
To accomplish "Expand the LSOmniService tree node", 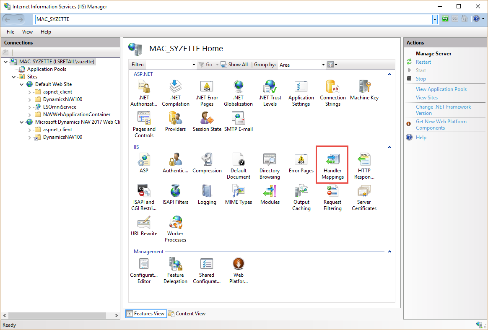I will click(x=30, y=107).
